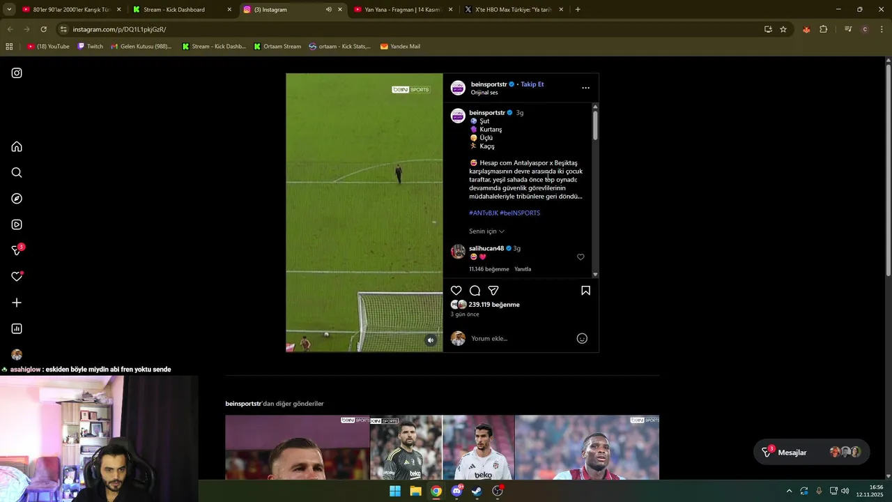Open Notifications heart in sidebar
892x502 pixels.
(17, 277)
